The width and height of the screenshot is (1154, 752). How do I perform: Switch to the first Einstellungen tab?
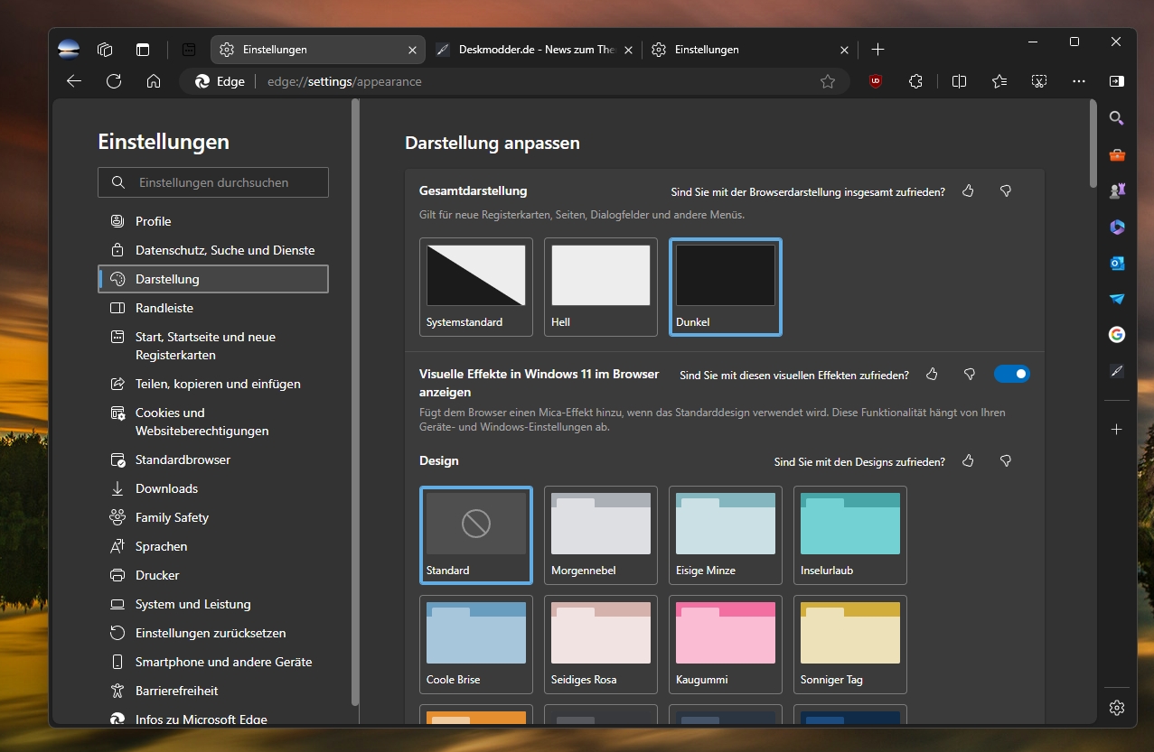pos(317,50)
